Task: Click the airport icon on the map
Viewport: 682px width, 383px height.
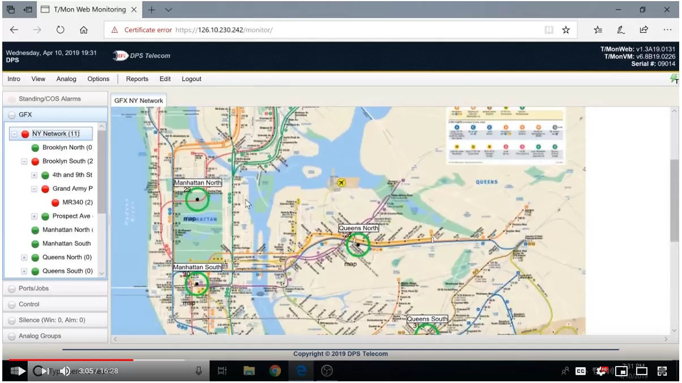Action: click(x=341, y=182)
